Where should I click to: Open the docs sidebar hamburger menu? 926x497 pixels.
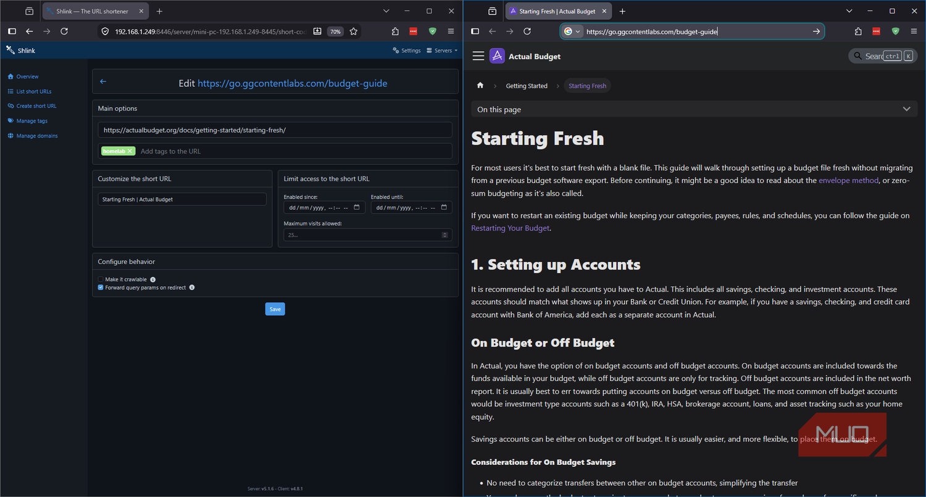(478, 56)
